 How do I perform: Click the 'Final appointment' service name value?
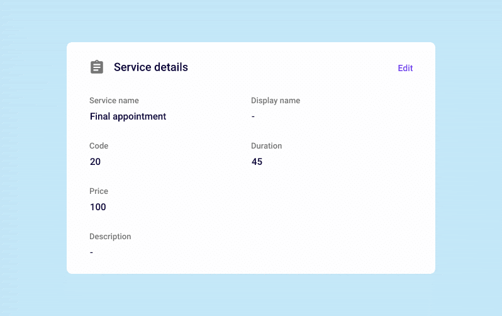point(128,116)
